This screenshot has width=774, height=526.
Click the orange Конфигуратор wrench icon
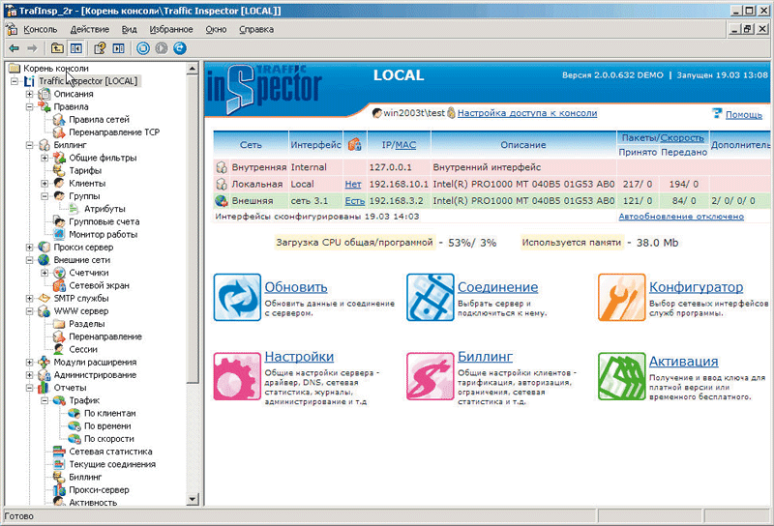click(x=621, y=298)
